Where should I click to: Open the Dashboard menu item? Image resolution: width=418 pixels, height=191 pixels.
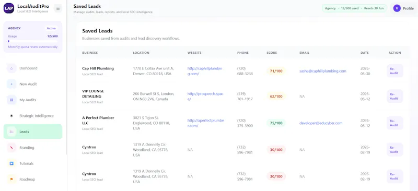(x=33, y=68)
